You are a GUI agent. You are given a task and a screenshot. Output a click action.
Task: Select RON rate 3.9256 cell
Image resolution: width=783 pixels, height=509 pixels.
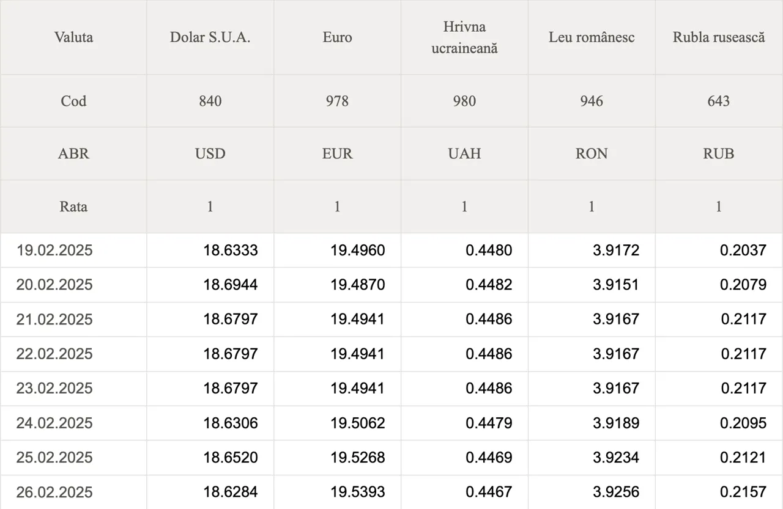592,492
